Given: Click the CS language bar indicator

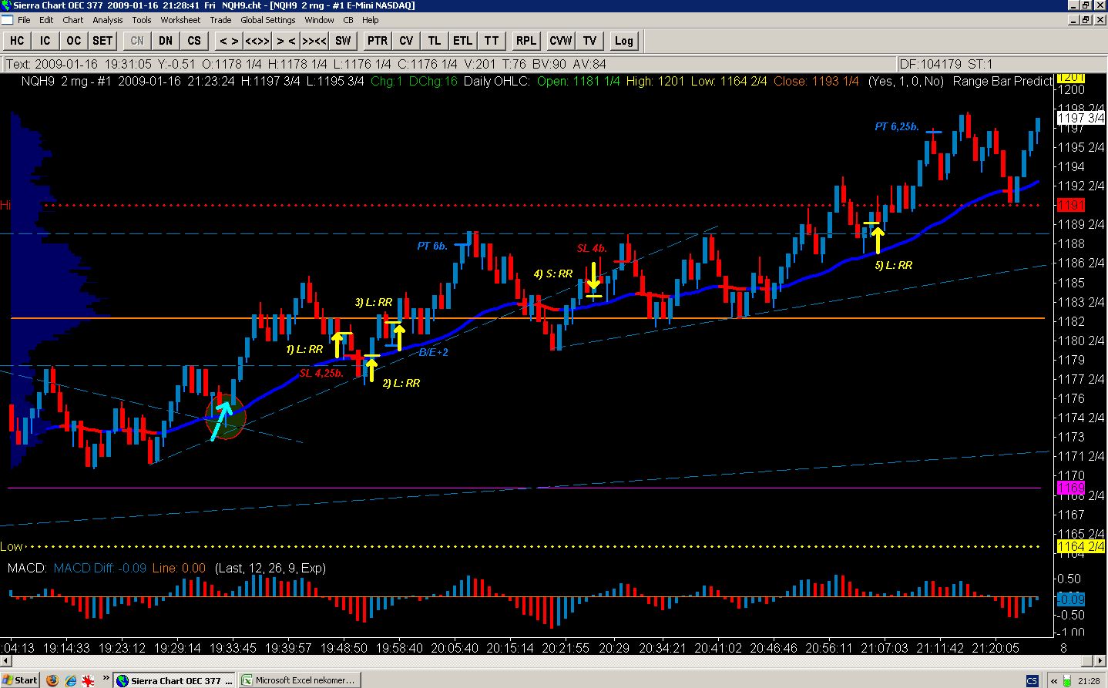Looking at the screenshot, I should [x=1032, y=680].
